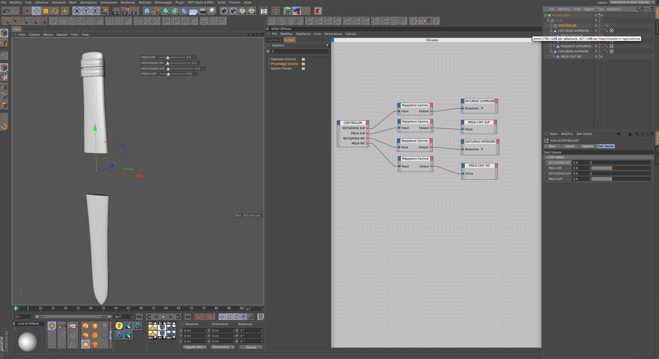Select the Rotate tool
Screen dimensions: 659x359
click(x=55, y=11)
